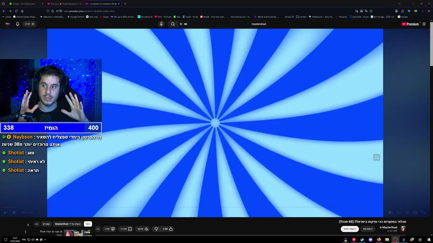Open the MasterOhad channel avatar
Screen dimensions: 433x243
click(403, 229)
